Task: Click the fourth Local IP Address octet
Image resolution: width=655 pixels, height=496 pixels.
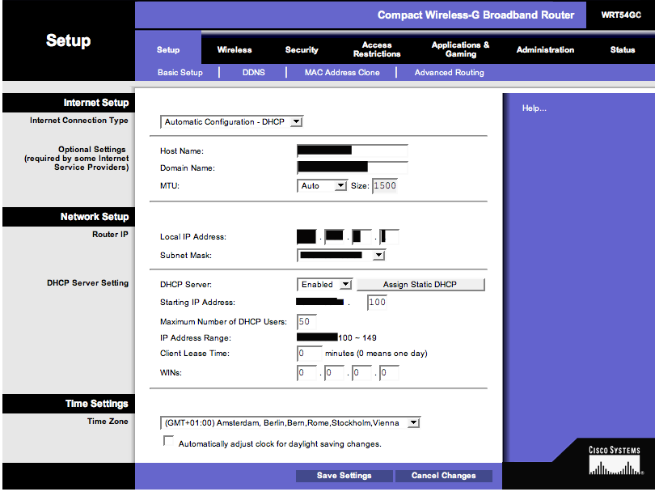Action: pyautogui.click(x=389, y=236)
